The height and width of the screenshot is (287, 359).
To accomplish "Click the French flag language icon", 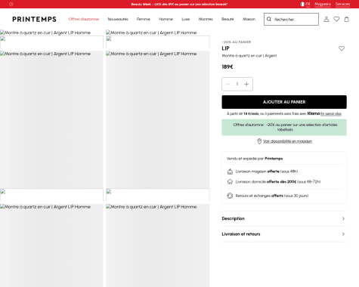I will pyautogui.click(x=302, y=4).
